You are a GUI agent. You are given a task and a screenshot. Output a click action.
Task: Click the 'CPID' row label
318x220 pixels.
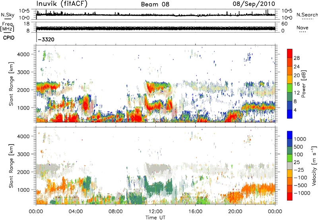tap(9, 38)
